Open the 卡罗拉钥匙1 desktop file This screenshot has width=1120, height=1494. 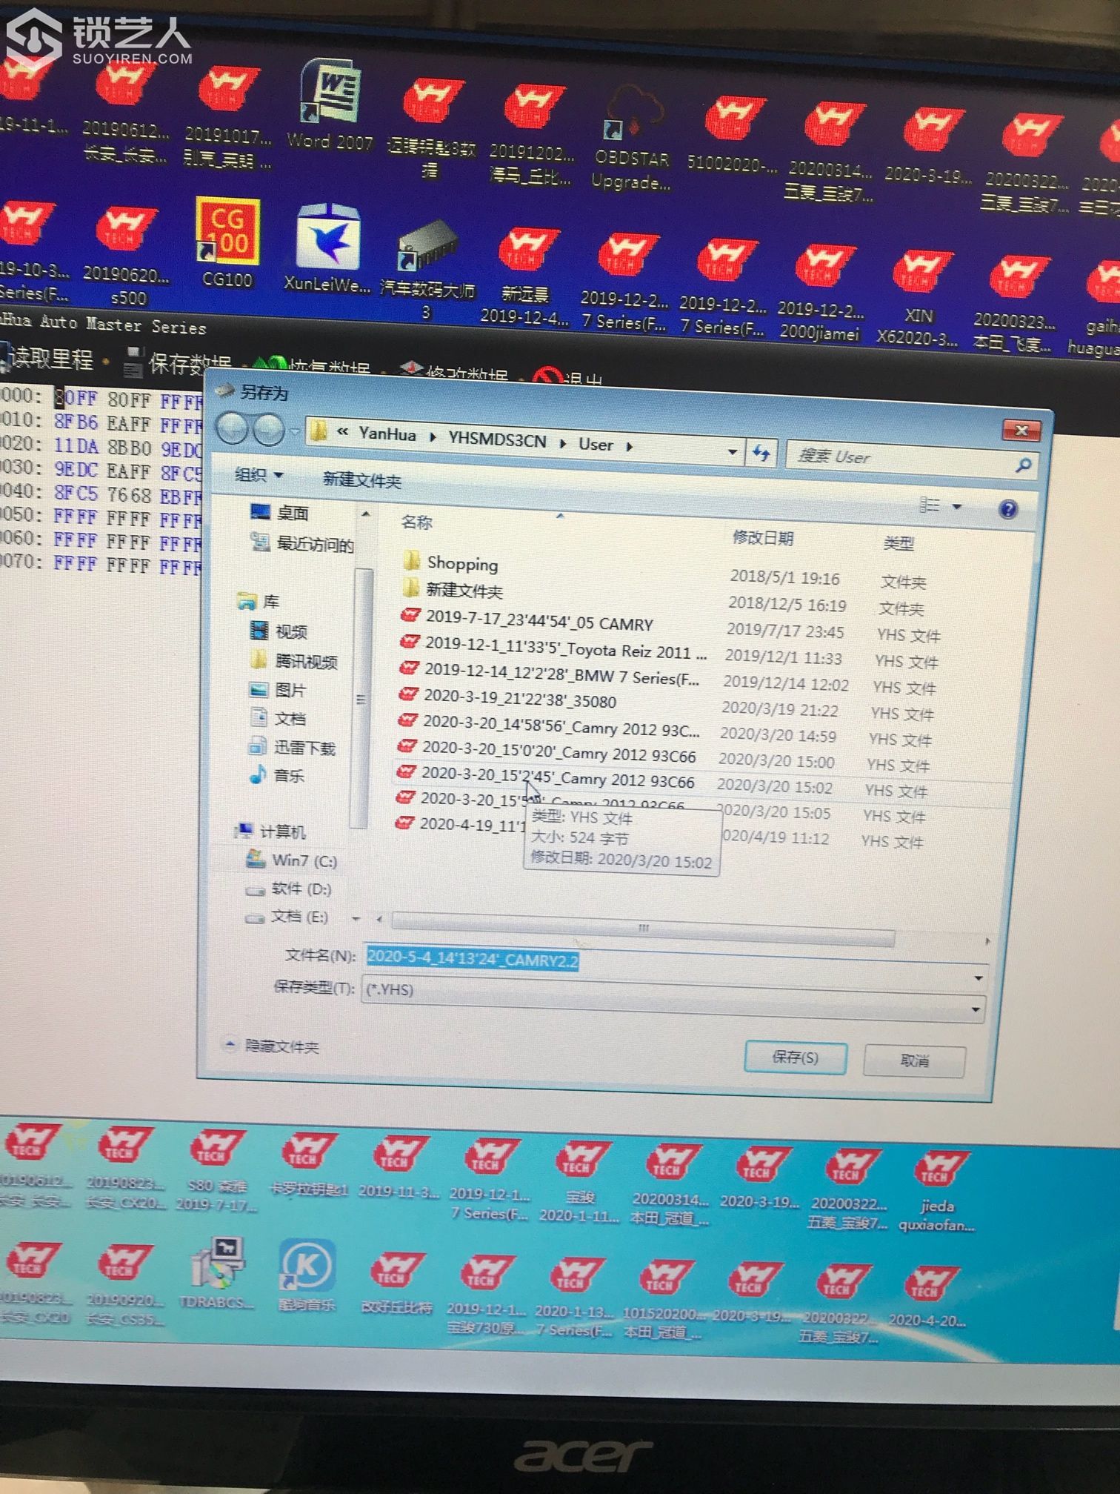pos(307,1164)
